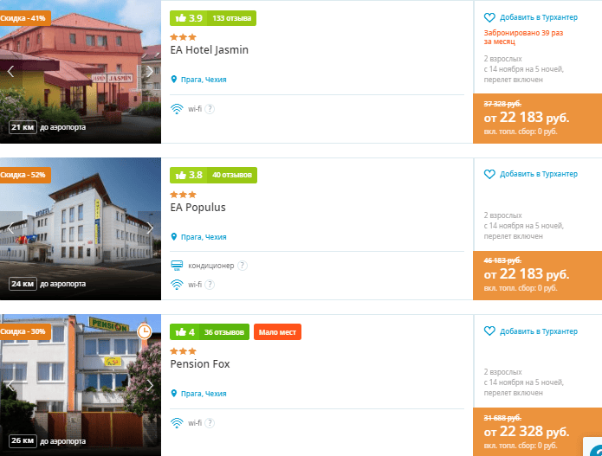
Task: Show previous photo of EA Populus
Action: [x=10, y=228]
